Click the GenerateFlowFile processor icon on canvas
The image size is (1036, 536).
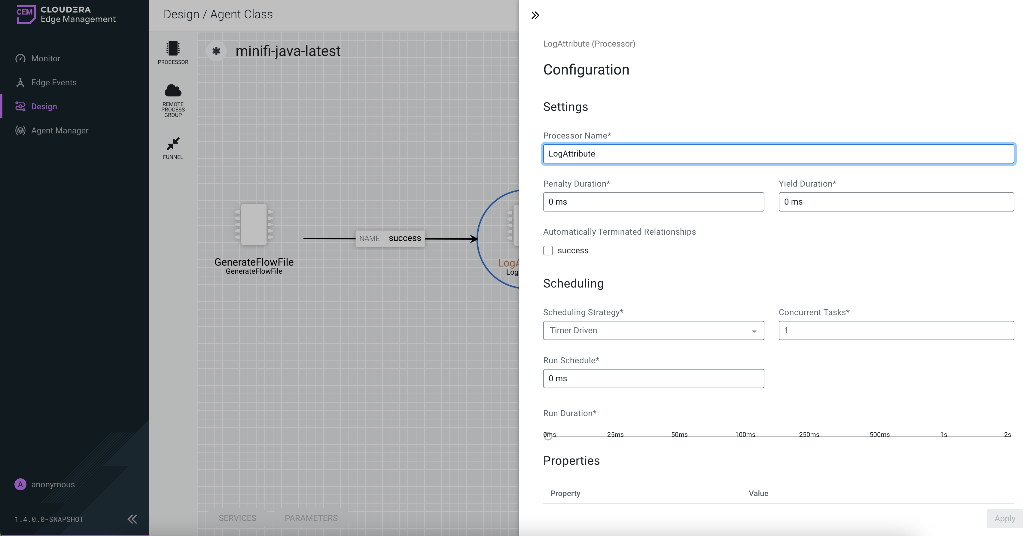pyautogui.click(x=254, y=225)
